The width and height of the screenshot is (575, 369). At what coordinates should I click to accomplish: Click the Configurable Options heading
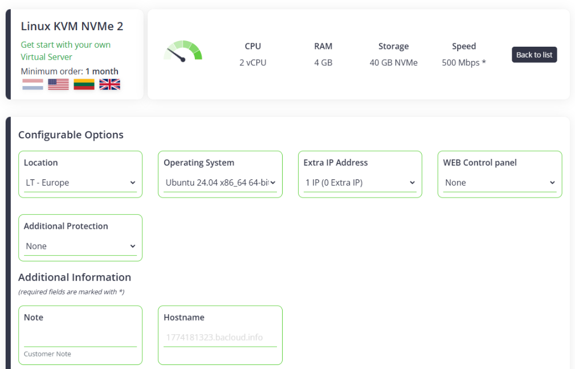tap(71, 135)
